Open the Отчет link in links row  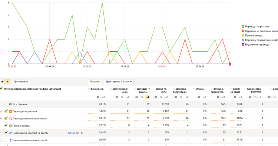click(x=72, y=133)
